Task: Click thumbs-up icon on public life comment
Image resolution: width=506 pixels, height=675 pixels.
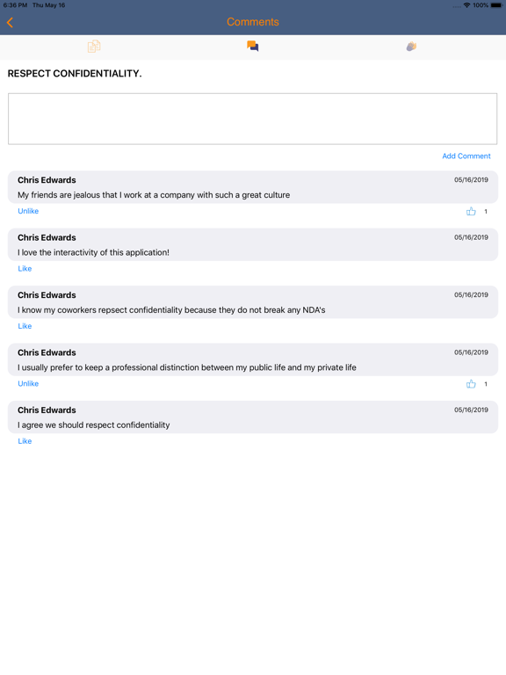Action: pyautogui.click(x=471, y=384)
